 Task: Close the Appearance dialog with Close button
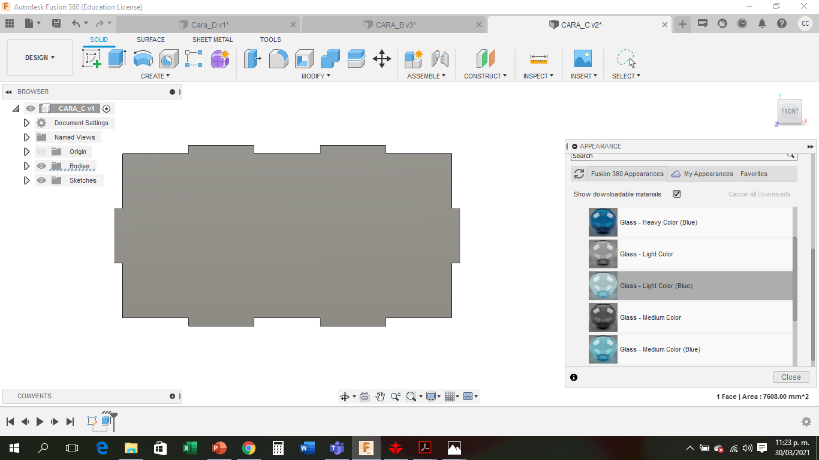[791, 377]
